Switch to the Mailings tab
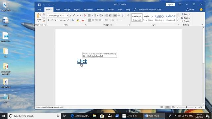 pos(100,10)
